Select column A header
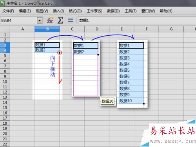Image resolution: width=196 pixels, height=147 pixels. click(22, 29)
